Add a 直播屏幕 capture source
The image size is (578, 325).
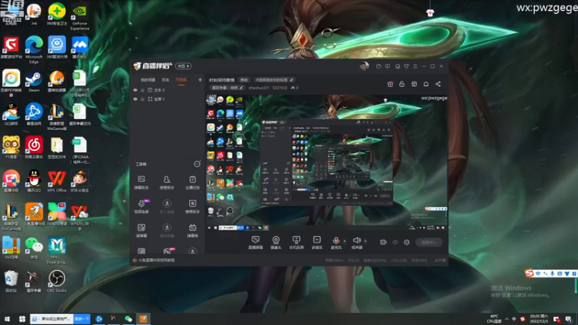click(x=256, y=243)
